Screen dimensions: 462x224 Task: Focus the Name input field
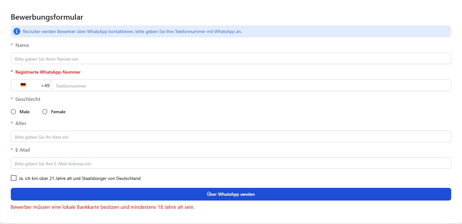(231, 58)
